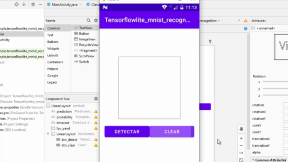Image resolution: width=288 pixels, height=162 pixels.
Task: Select btn_clear in Component Tree
Action: [x=68, y=145]
